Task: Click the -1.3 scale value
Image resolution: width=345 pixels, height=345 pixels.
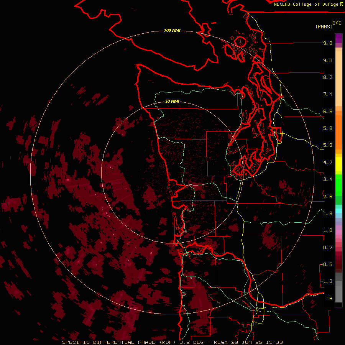Action: (326, 281)
